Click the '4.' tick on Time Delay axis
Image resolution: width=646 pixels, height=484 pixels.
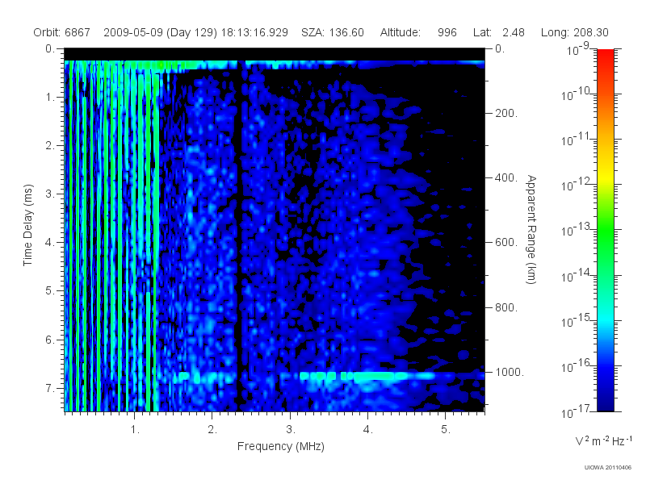[x=50, y=243]
